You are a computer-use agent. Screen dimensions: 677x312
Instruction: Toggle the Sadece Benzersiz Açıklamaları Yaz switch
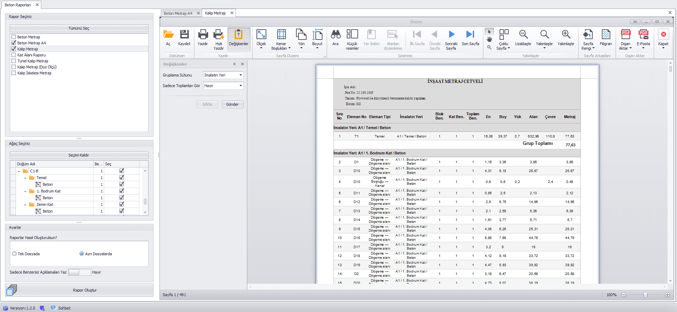(x=80, y=272)
